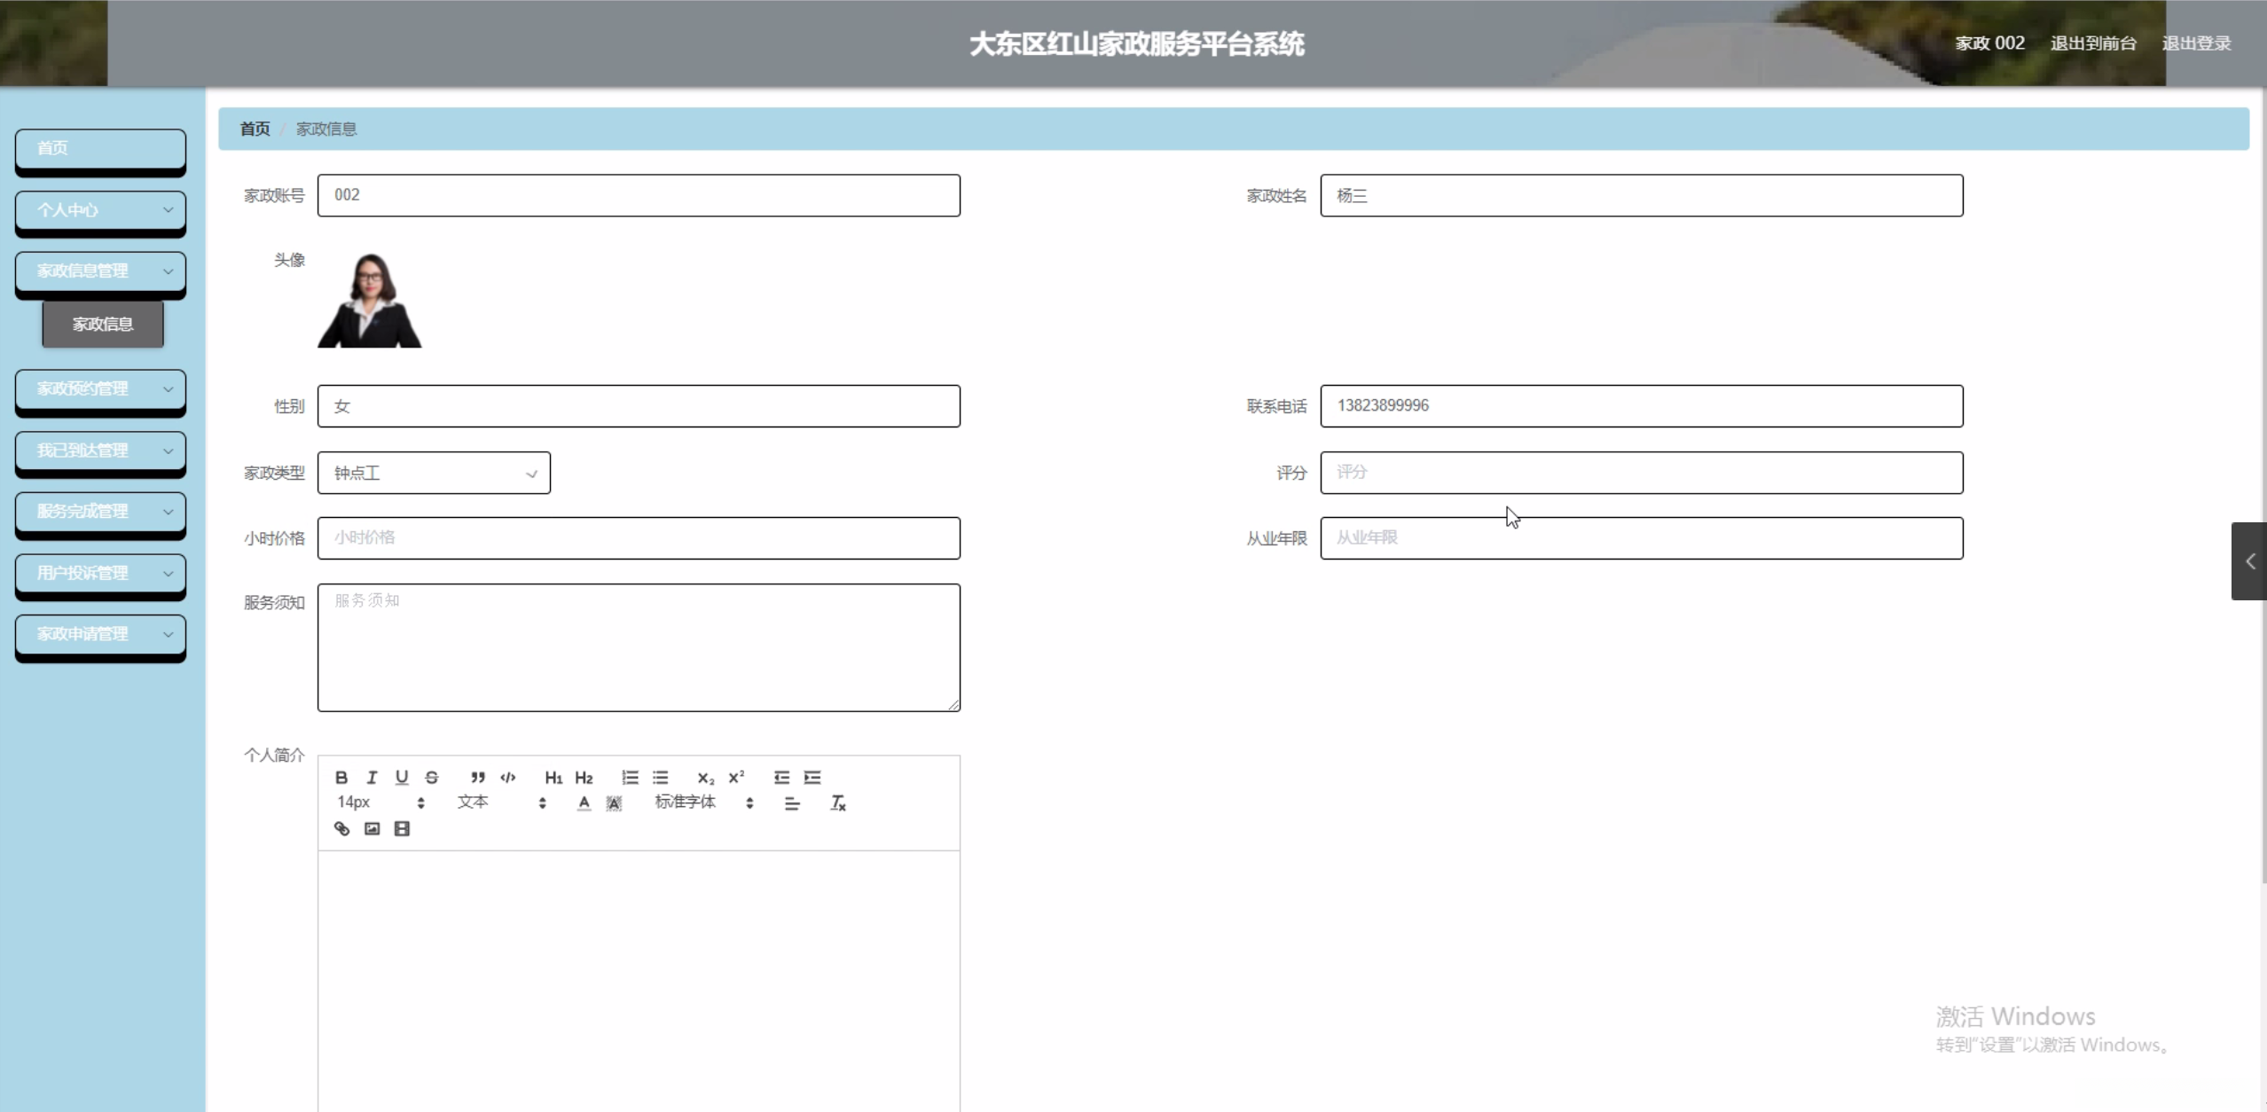
Task: Click 退出到前台 in the header
Action: (2093, 43)
